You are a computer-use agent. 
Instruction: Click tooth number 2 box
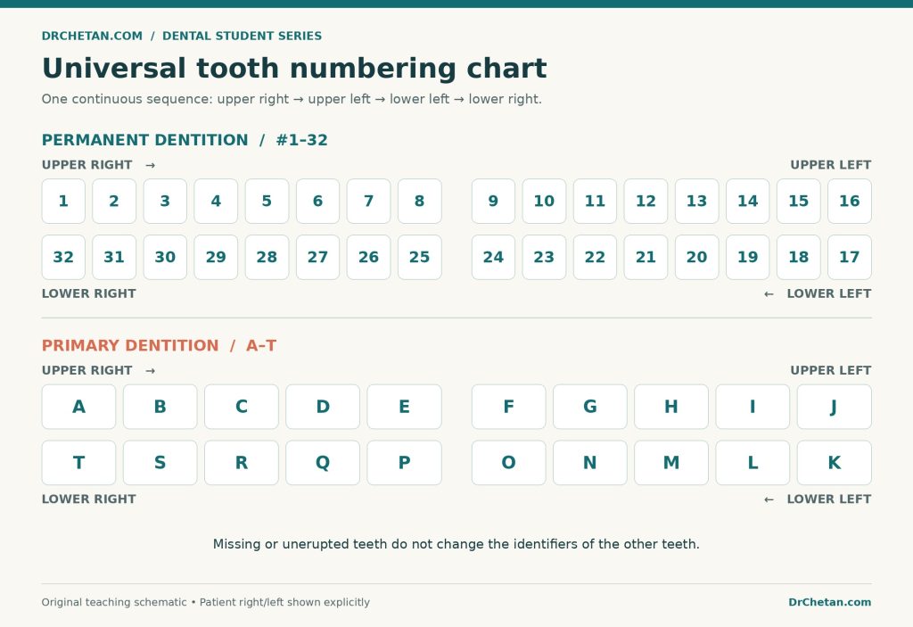(114, 201)
